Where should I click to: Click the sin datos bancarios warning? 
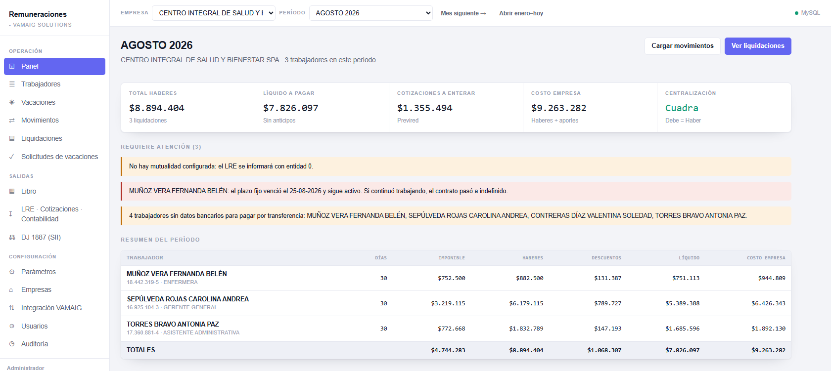pyautogui.click(x=456, y=216)
